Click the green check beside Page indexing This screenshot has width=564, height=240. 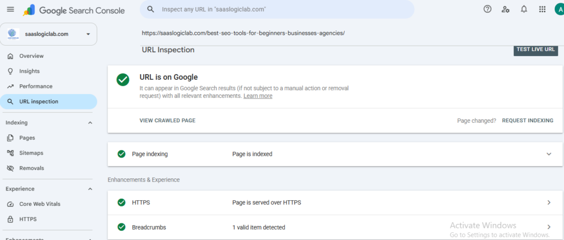coord(122,154)
